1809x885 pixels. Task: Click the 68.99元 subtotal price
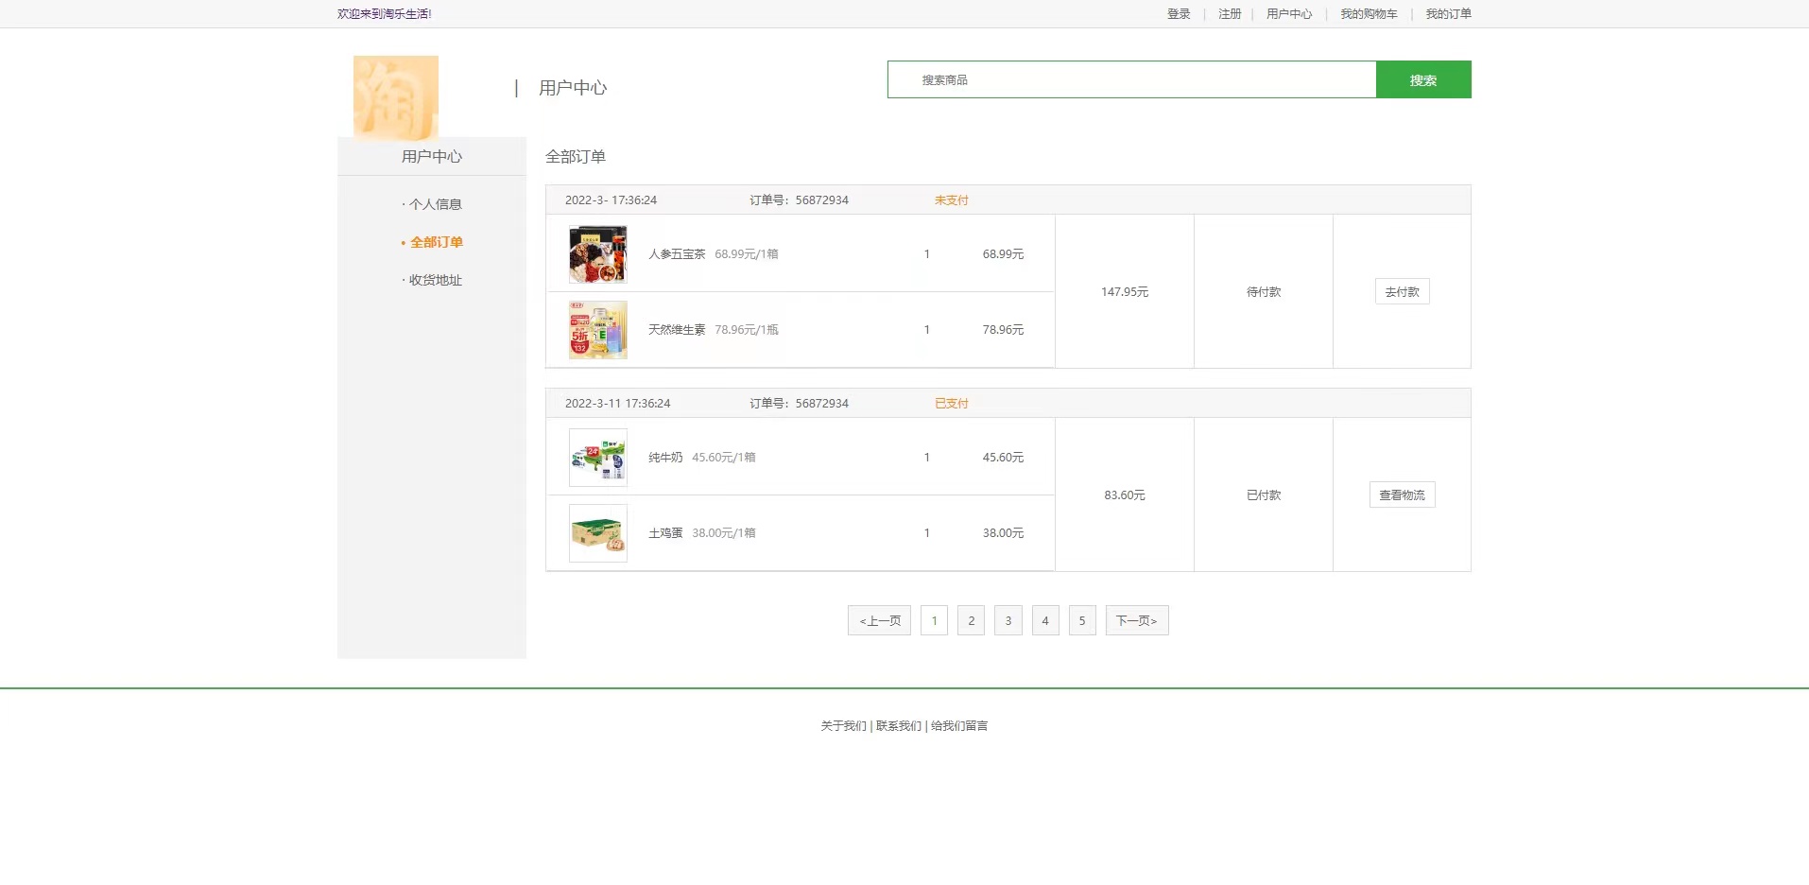click(x=1003, y=254)
